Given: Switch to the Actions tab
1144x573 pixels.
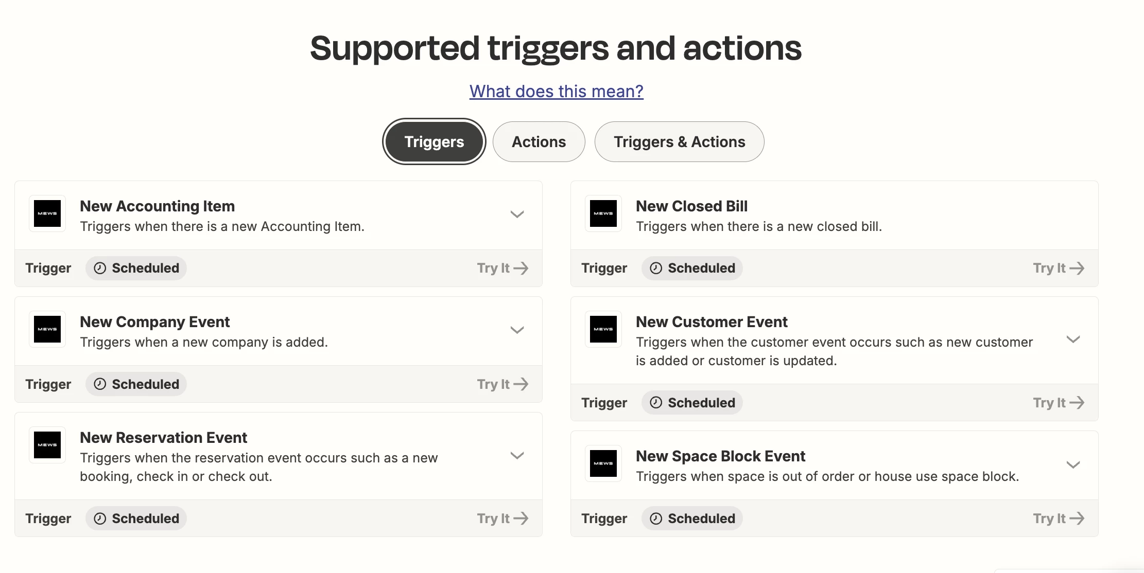Looking at the screenshot, I should 539,142.
